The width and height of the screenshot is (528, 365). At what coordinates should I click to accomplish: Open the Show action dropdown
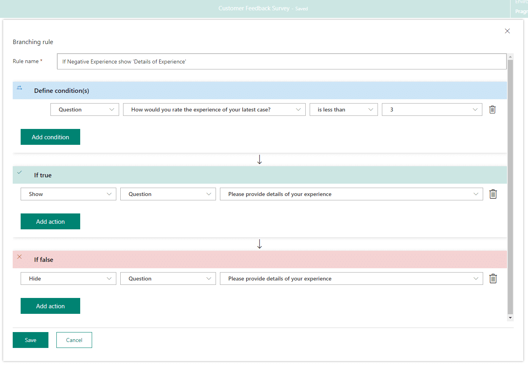(x=68, y=194)
